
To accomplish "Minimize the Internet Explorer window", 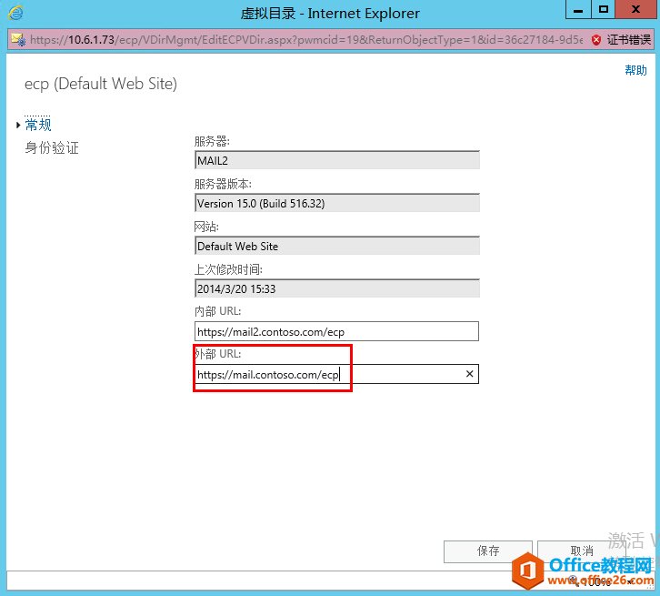I will (x=578, y=9).
